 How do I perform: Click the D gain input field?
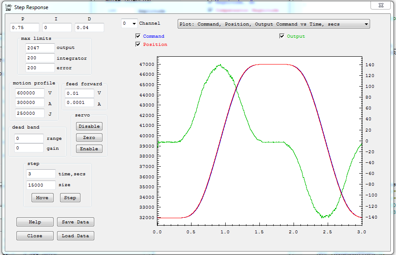pyautogui.click(x=89, y=28)
